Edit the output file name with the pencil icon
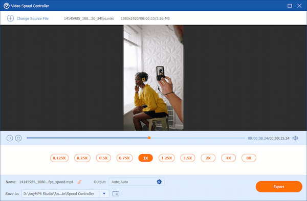 tap(79, 182)
